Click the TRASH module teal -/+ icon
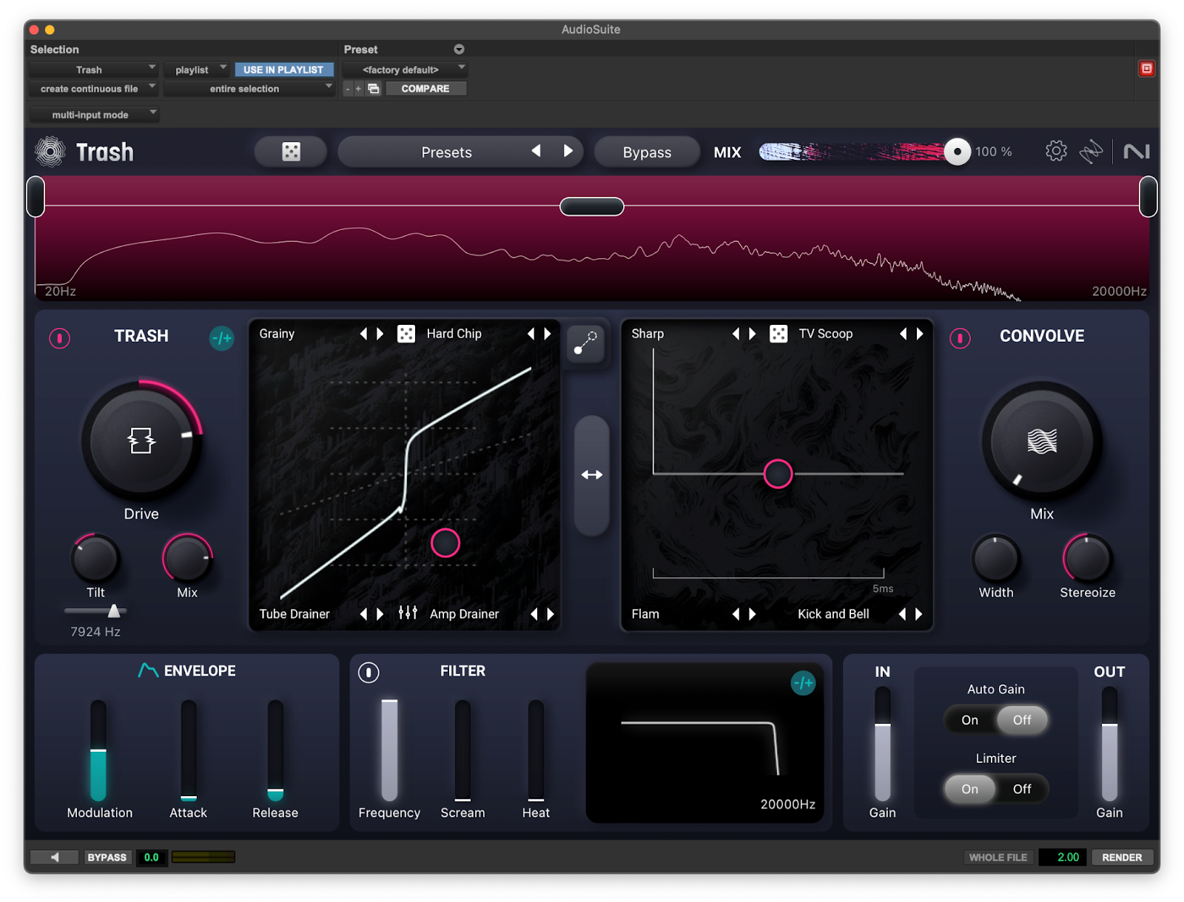The image size is (1184, 902). (x=221, y=338)
